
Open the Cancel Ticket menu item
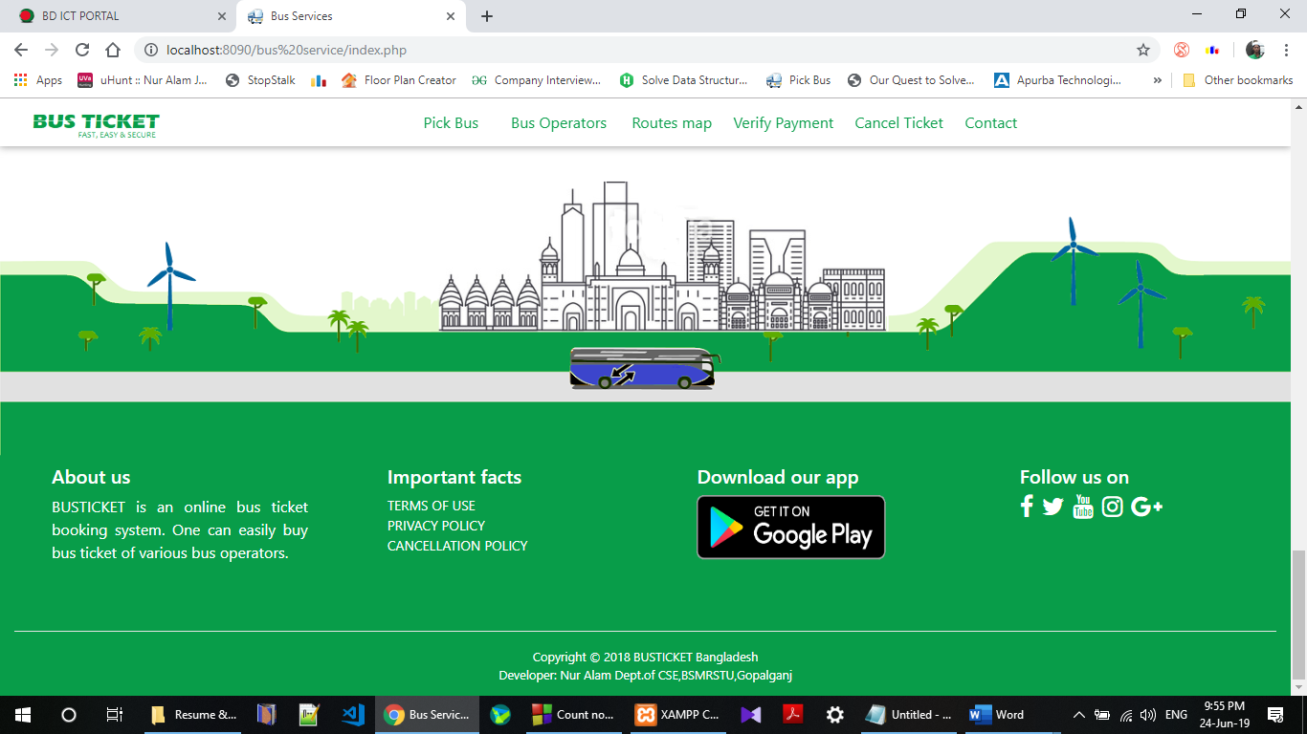point(899,123)
